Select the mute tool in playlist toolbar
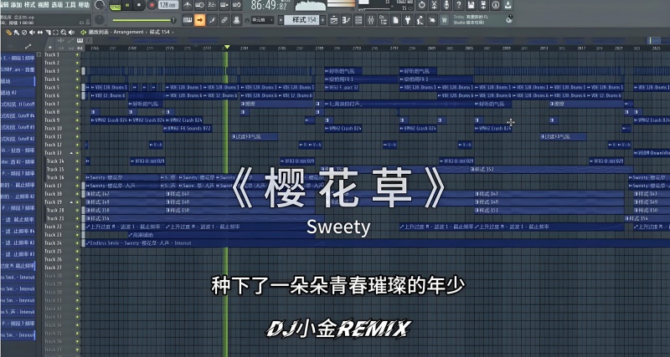The image size is (670, 357). tap(32, 32)
